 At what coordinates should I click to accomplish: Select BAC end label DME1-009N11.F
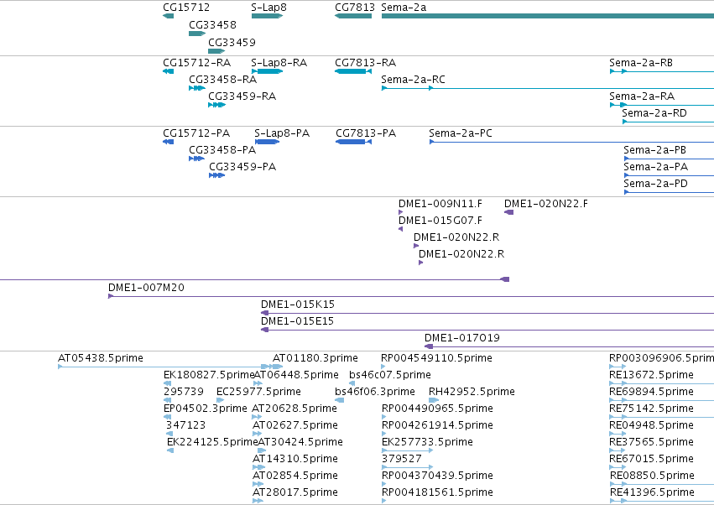click(440, 204)
